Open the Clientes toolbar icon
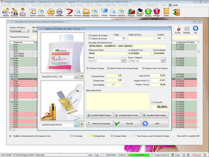This screenshot has height=157, width=209. pyautogui.click(x=6, y=12)
